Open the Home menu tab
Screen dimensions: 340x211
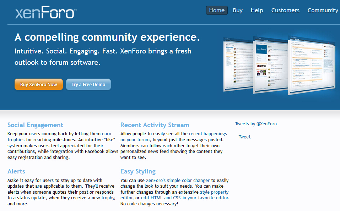(217, 10)
